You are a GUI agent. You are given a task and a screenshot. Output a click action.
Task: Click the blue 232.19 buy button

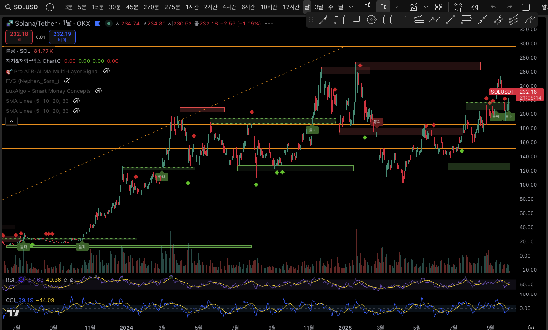click(x=62, y=37)
